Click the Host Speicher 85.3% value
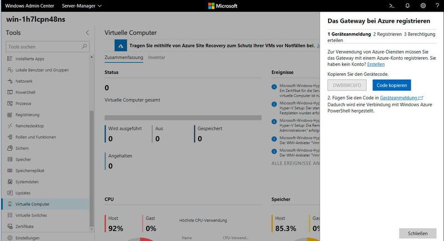The height and width of the screenshot is (241, 444). click(x=285, y=228)
